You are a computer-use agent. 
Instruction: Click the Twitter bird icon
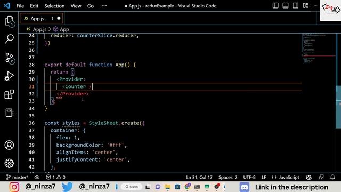pyautogui.click(x=67, y=187)
